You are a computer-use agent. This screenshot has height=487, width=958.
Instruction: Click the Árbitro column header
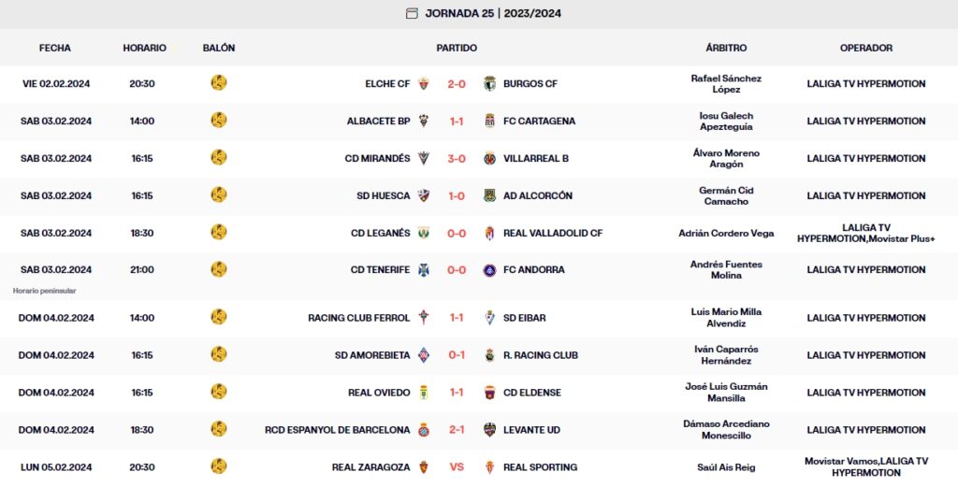(726, 48)
